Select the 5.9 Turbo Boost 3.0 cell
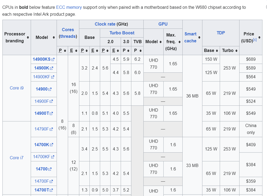Screen dimensions: 267x196 [126, 59]
